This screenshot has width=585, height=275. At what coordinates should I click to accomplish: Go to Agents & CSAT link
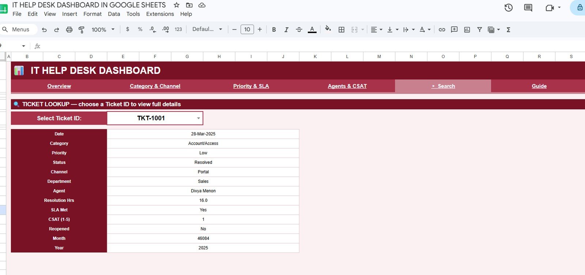pos(347,86)
